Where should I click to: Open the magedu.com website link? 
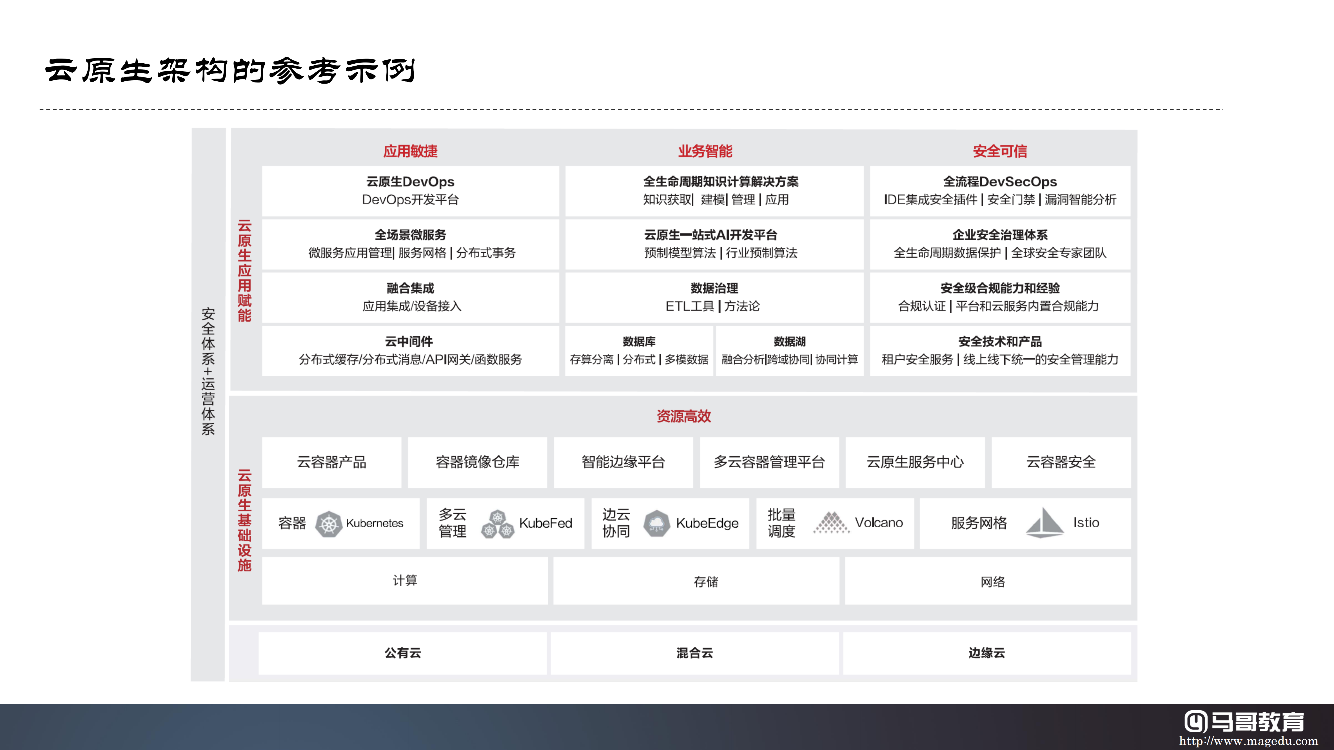pos(1248,741)
